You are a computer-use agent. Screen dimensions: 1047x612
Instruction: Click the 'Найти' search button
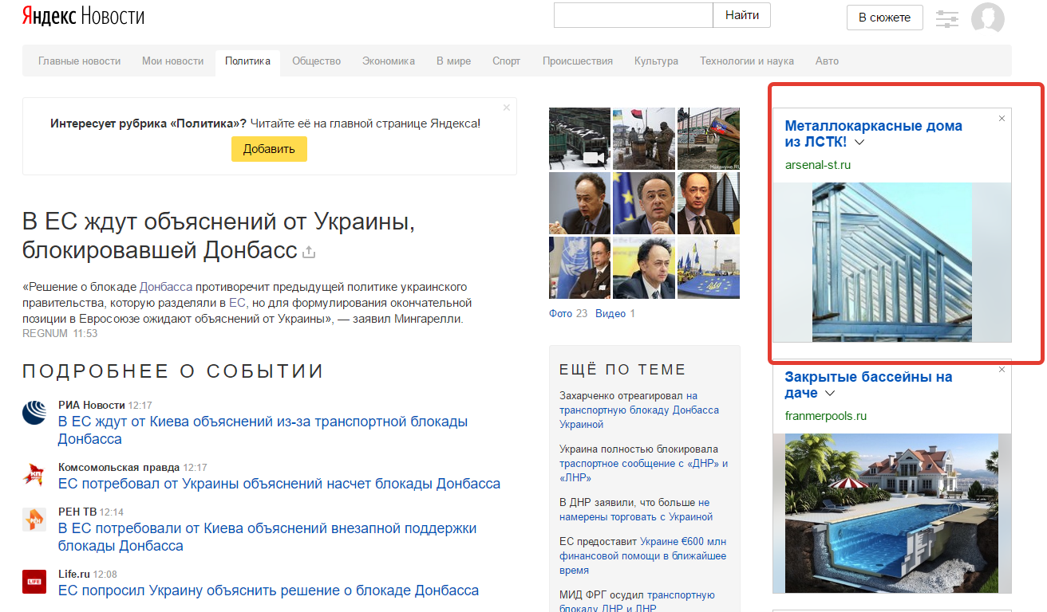point(742,15)
